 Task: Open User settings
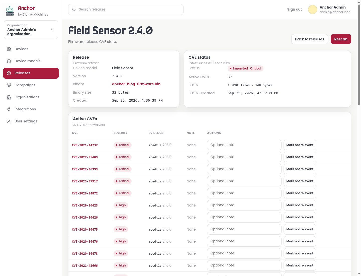point(31,121)
